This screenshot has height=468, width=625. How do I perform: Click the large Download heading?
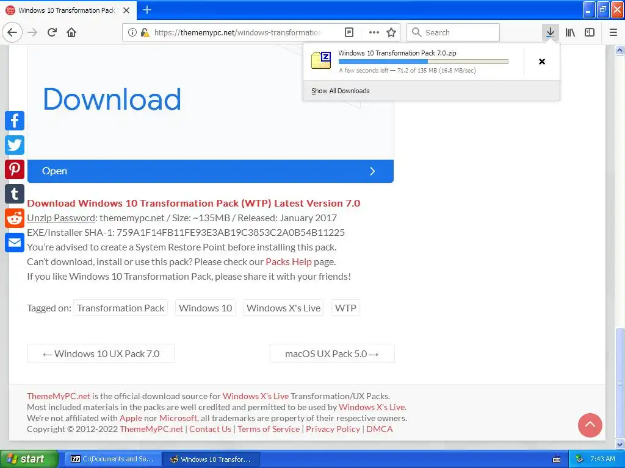112,99
